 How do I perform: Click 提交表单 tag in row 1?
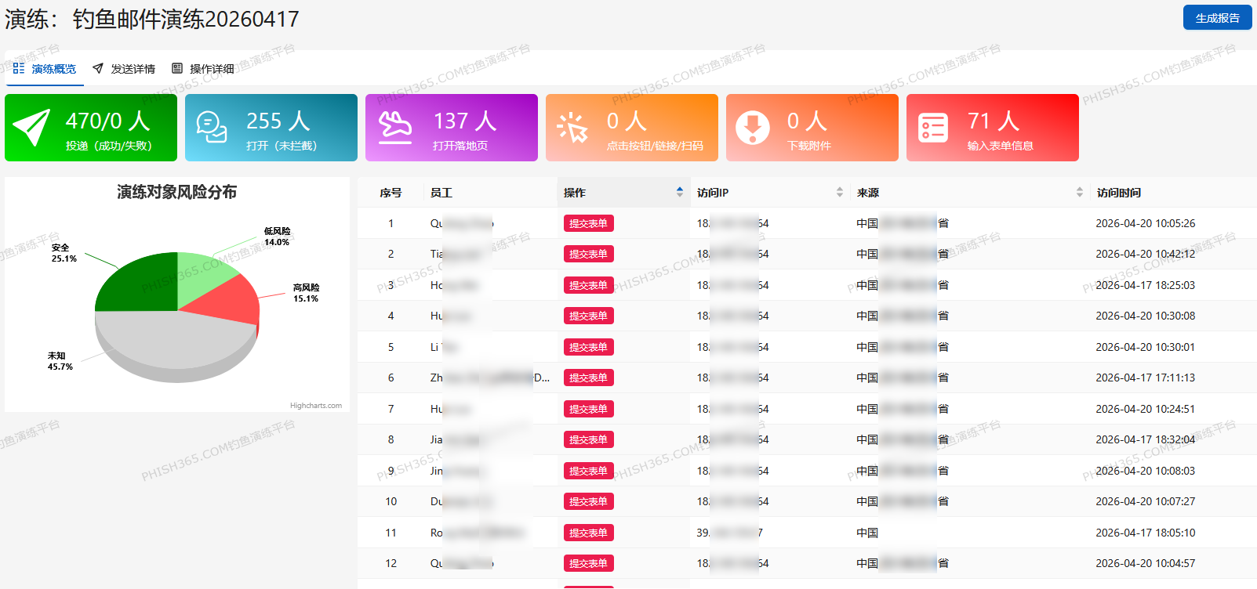pyautogui.click(x=588, y=224)
